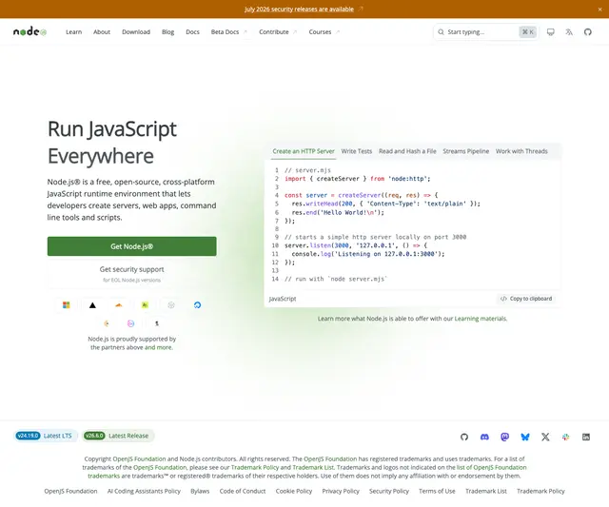609x507 pixels.
Task: Open the Bluesky butterfly icon in the footer
Action: pyautogui.click(x=525, y=437)
